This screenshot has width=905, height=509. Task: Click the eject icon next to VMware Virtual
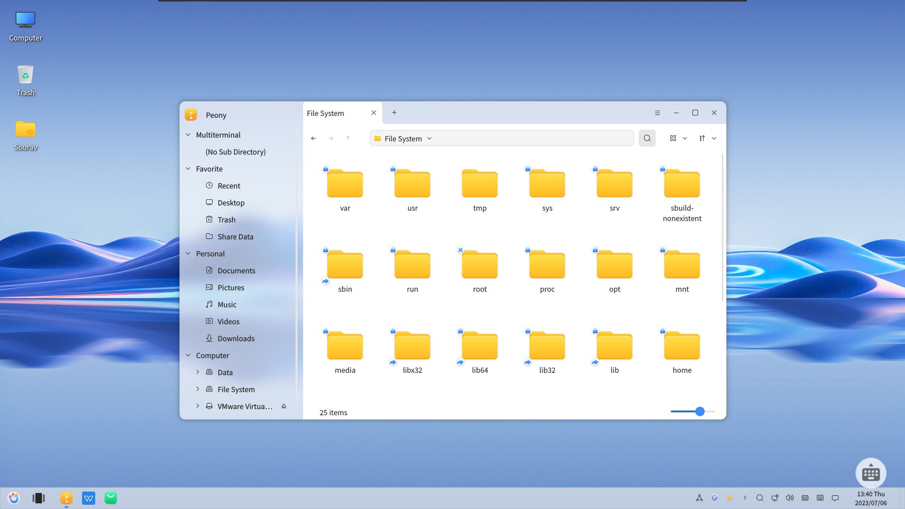(x=283, y=406)
